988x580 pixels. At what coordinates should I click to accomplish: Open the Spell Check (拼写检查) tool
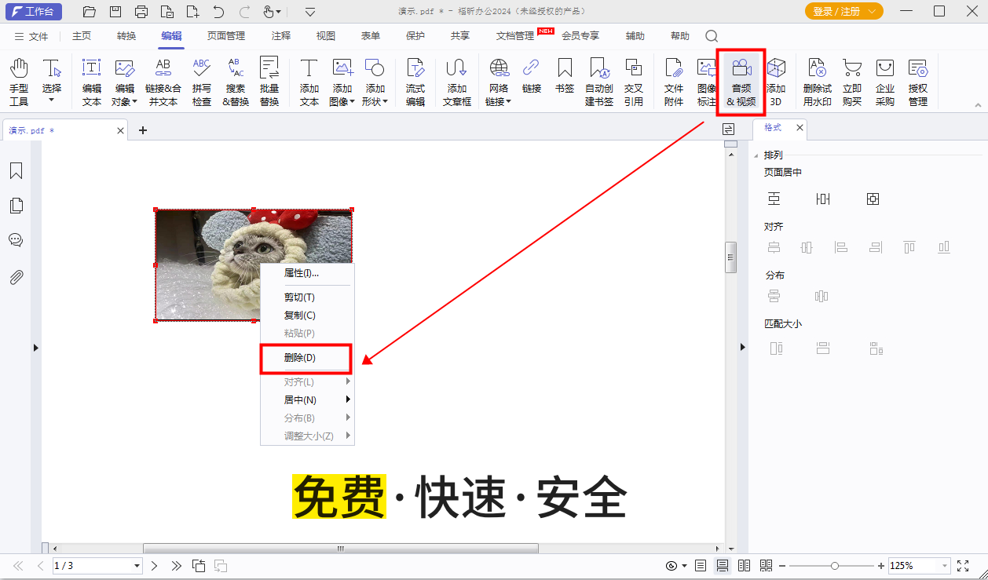[x=202, y=81]
